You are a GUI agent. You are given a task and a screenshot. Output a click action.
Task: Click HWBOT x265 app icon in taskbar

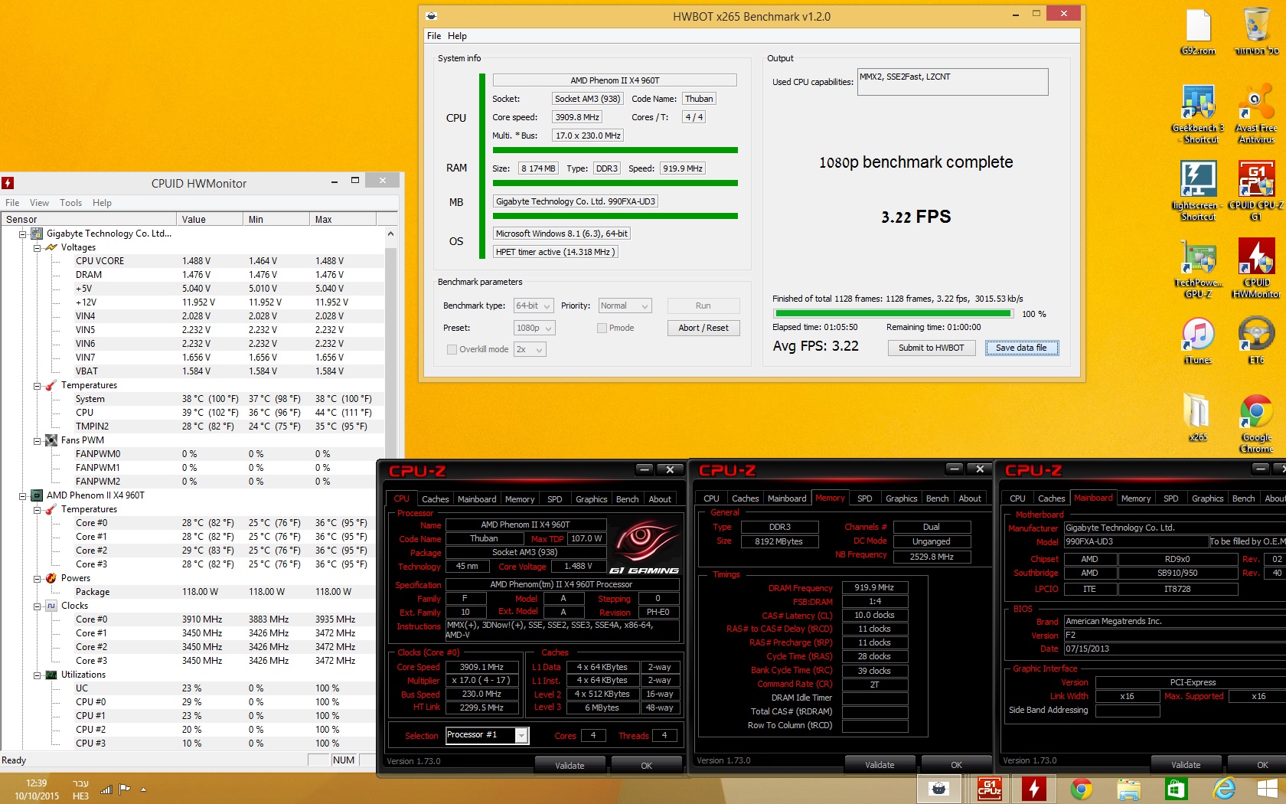[939, 789]
